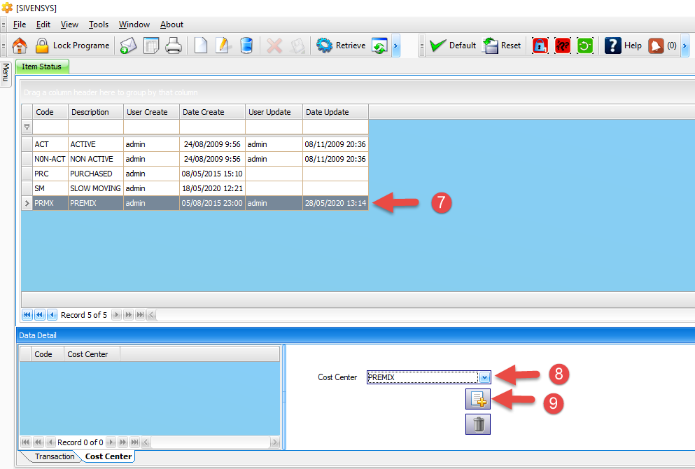The width and height of the screenshot is (695, 469).
Task: Select the PURCHASED row
Action: coord(195,174)
